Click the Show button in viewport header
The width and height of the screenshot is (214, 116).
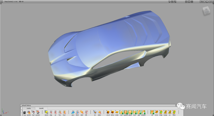(x=202, y=2)
